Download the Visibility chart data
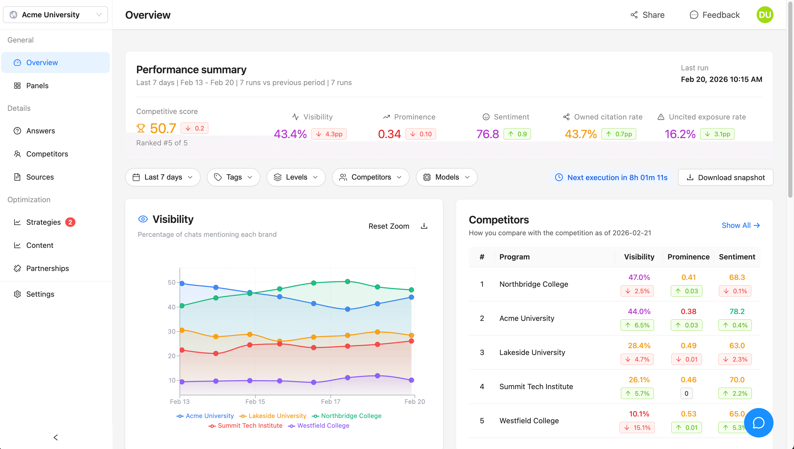 [x=424, y=226]
